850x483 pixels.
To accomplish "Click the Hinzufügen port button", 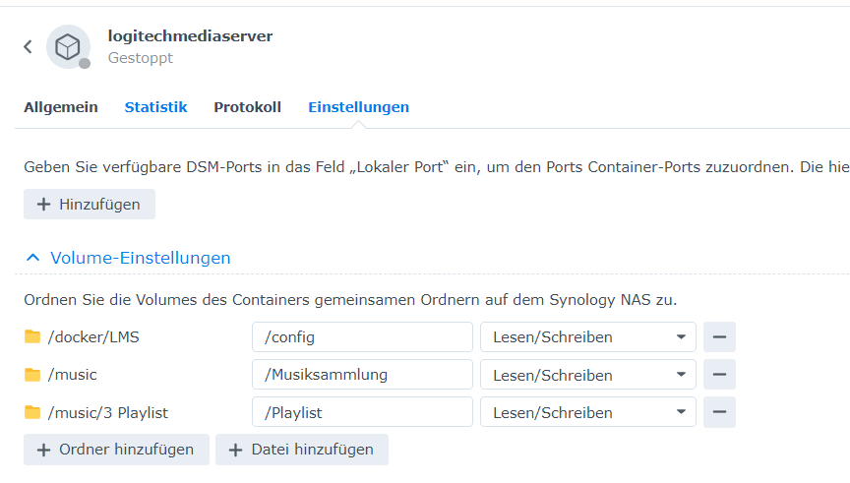I will click(x=90, y=205).
